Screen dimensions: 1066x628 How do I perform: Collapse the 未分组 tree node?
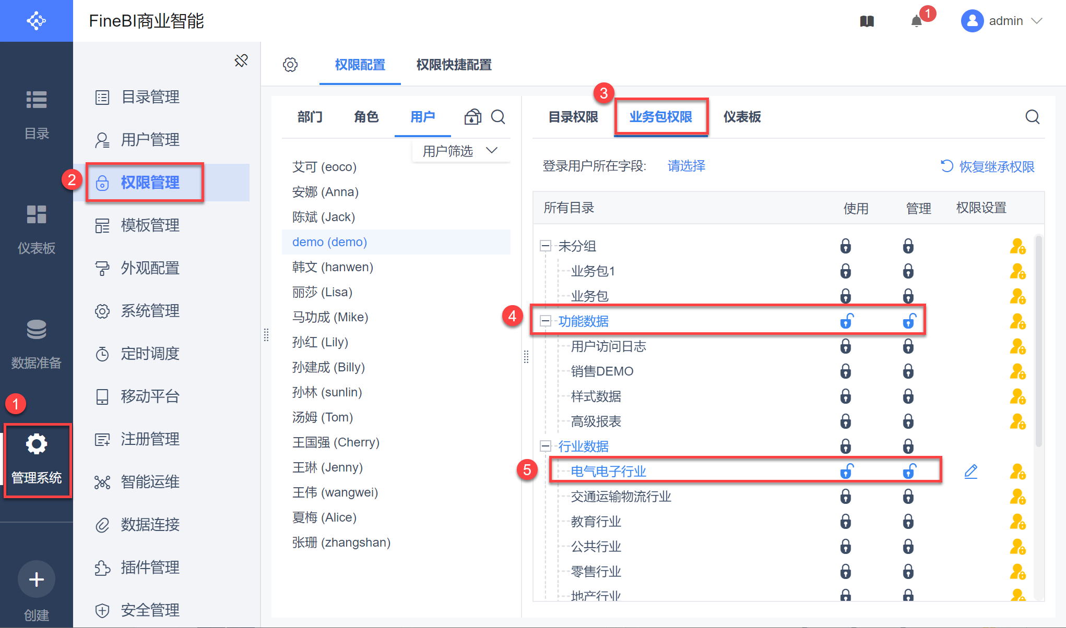[546, 246]
